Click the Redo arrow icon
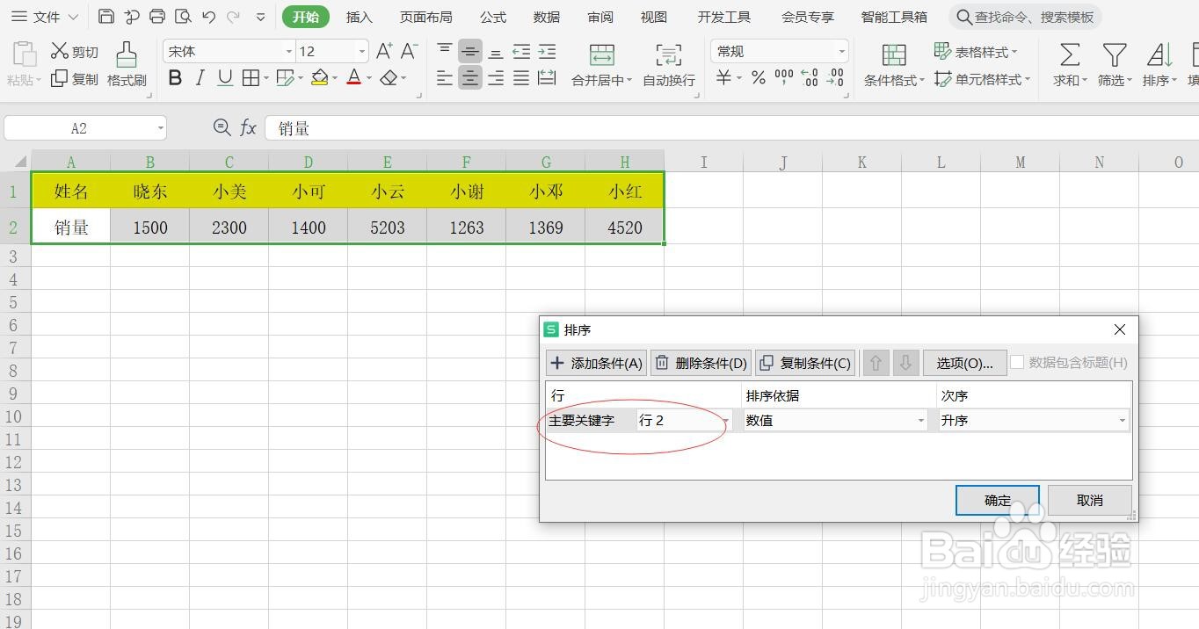The height and width of the screenshot is (629, 1199). 234,17
